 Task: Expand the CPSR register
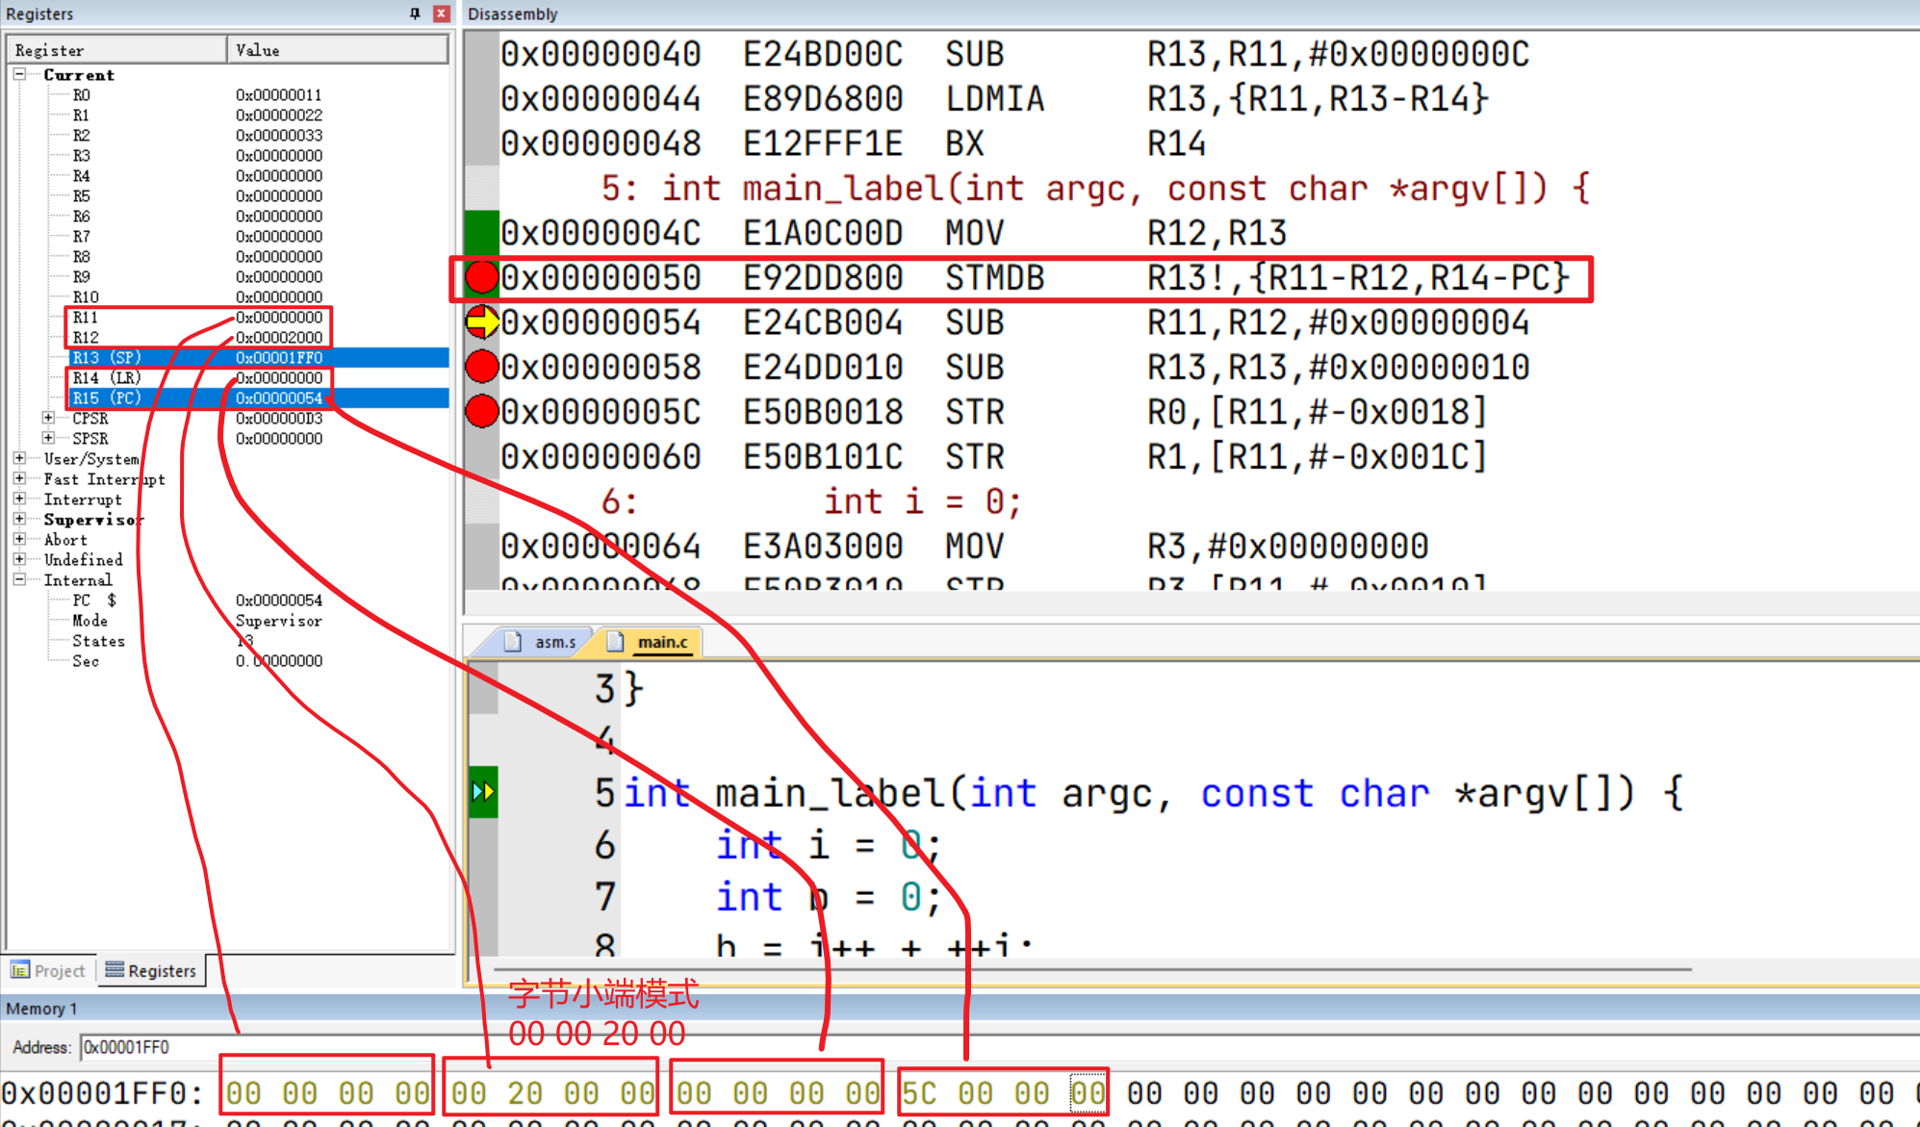pyautogui.click(x=48, y=418)
